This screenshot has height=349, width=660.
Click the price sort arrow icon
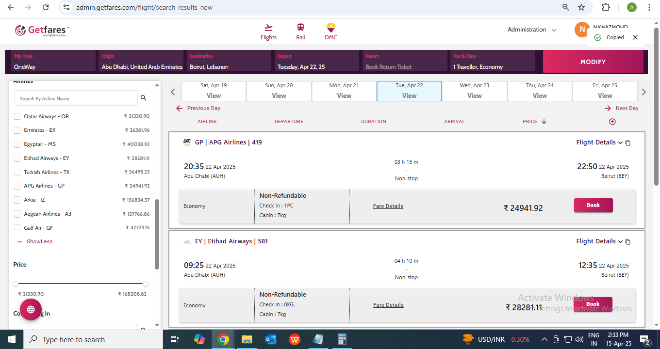pos(544,122)
